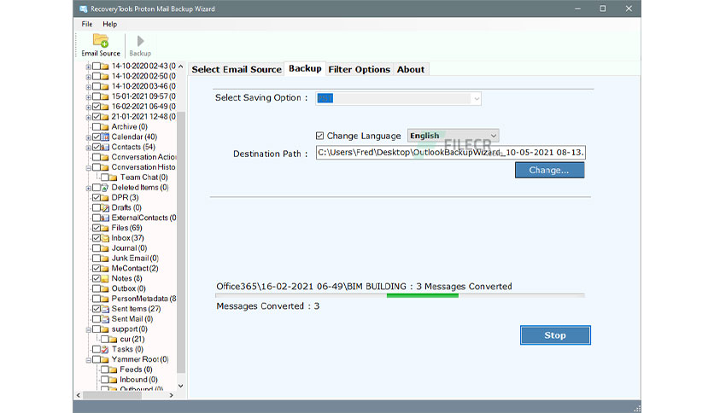Select the PersonMetadata tree row
This screenshot has width=714, height=413.
pyautogui.click(x=143, y=299)
